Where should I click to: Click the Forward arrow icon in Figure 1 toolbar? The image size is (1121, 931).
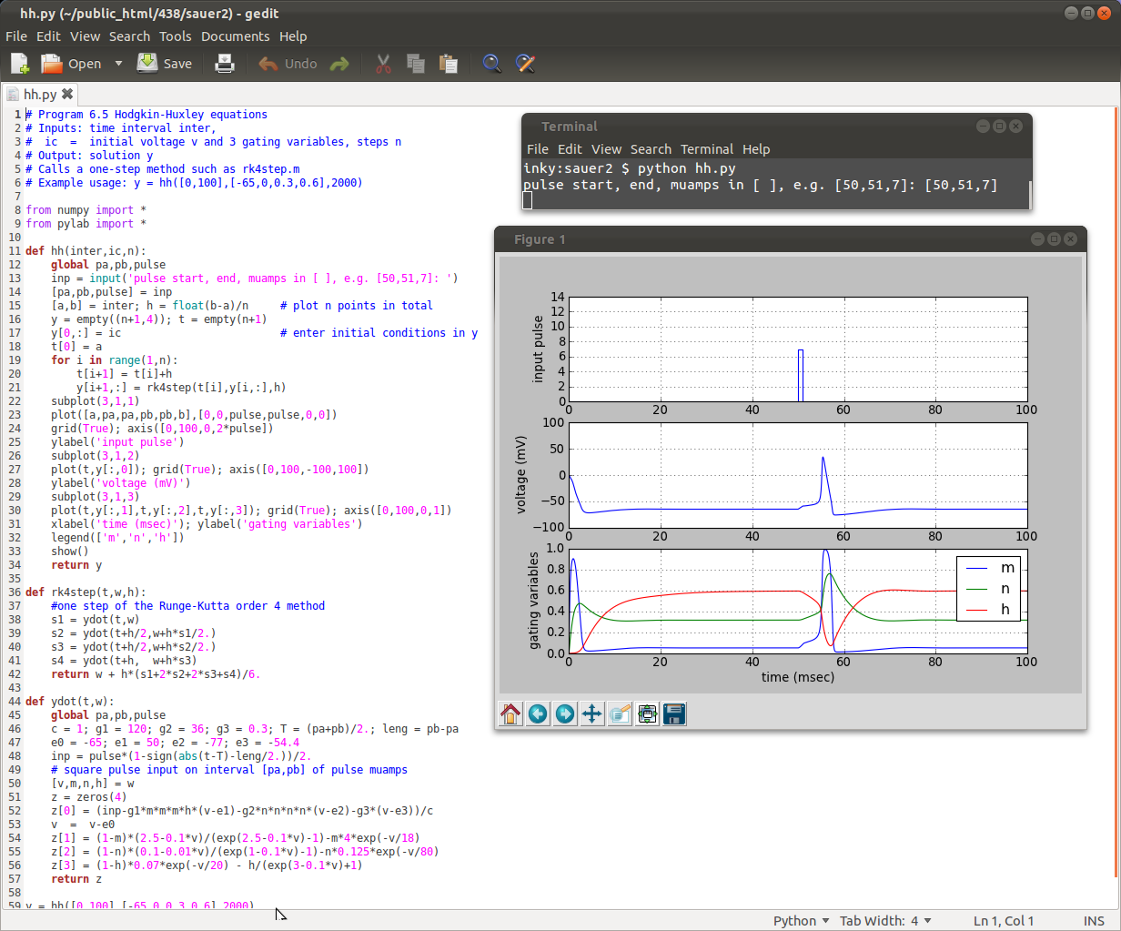(x=565, y=713)
